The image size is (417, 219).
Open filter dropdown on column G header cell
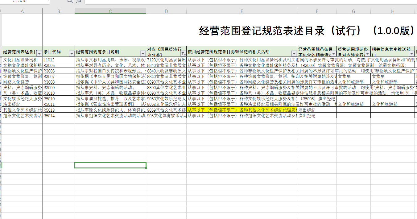coord(367,54)
